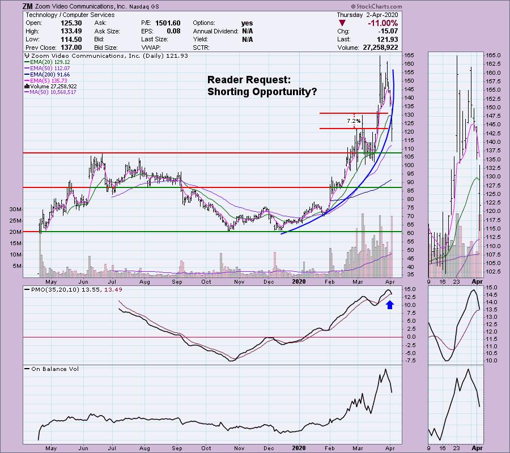Click the SCTR: field label
The image size is (510, 453).
(201, 48)
